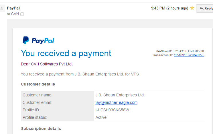Click the Subscription details heading
The height and width of the screenshot is (134, 213).
click(41, 129)
